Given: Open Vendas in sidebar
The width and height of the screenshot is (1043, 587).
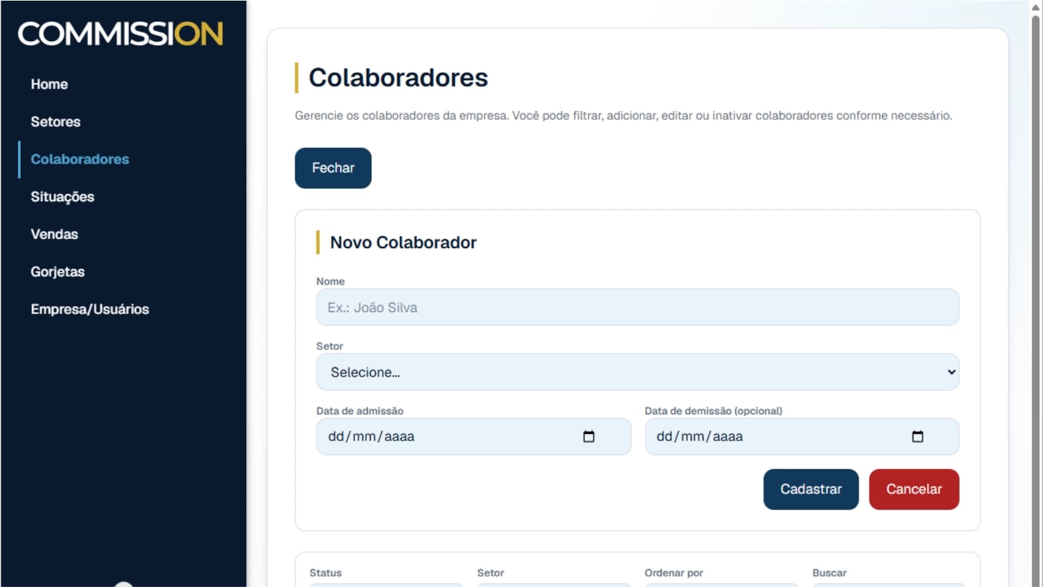Looking at the screenshot, I should point(54,235).
